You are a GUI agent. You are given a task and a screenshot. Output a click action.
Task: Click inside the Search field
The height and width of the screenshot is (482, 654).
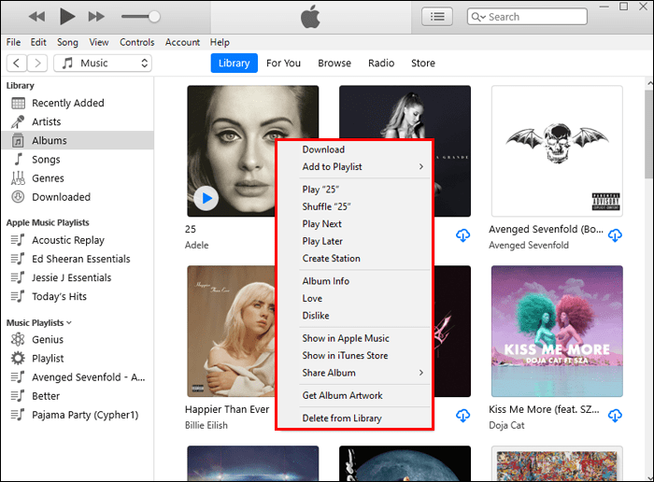tap(527, 17)
